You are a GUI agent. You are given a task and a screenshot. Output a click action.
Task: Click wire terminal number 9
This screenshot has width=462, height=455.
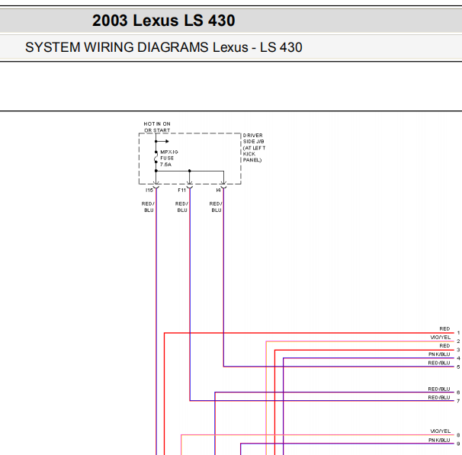458,444
